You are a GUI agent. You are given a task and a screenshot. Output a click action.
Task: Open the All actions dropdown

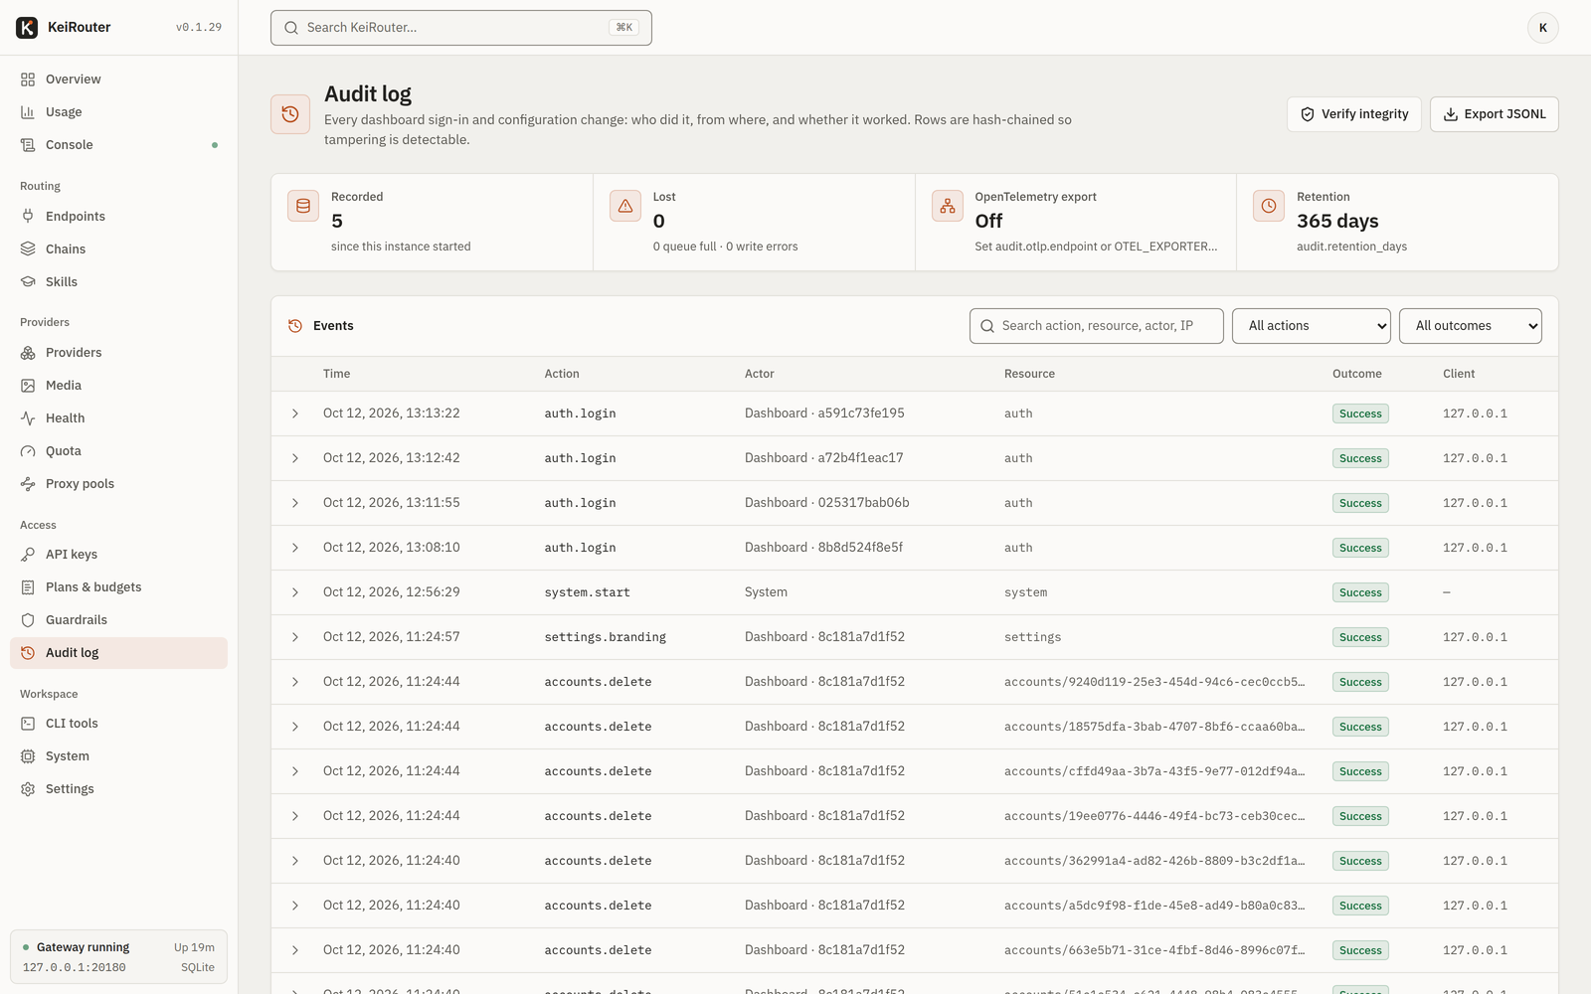coord(1311,326)
